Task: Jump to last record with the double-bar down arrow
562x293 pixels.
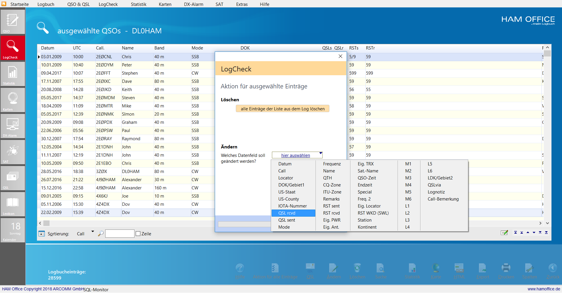Action: (546, 232)
